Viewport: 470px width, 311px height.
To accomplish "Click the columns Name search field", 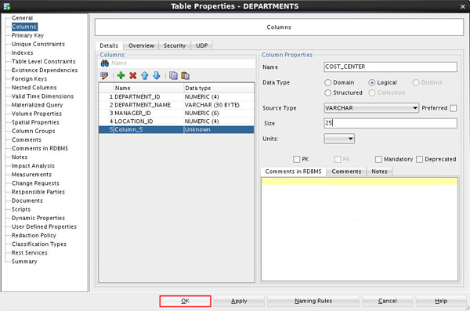I will [183, 63].
